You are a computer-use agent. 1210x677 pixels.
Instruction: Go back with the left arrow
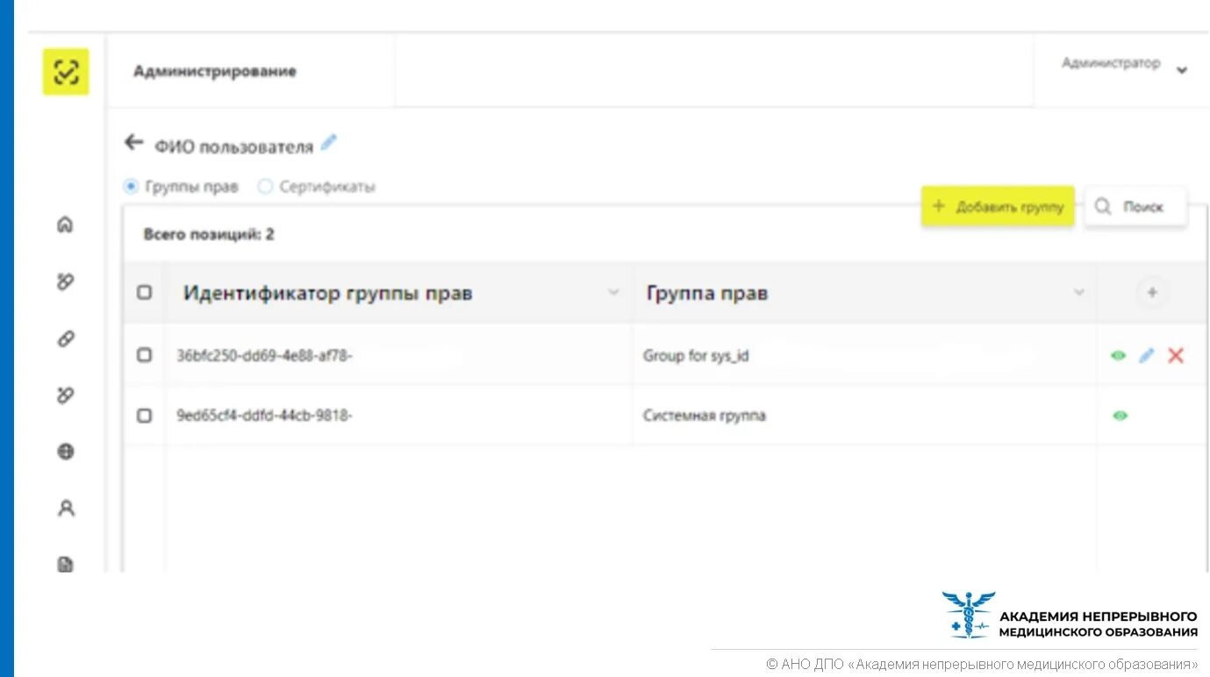point(133,142)
